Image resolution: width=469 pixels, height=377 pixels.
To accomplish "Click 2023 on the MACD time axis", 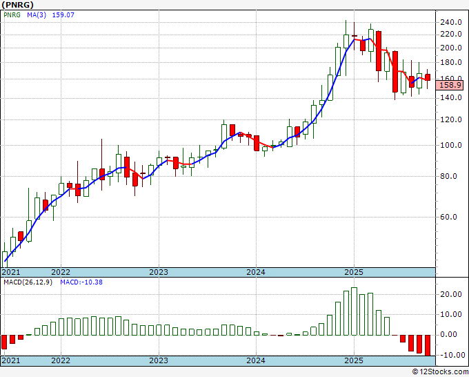I will click(159, 360).
